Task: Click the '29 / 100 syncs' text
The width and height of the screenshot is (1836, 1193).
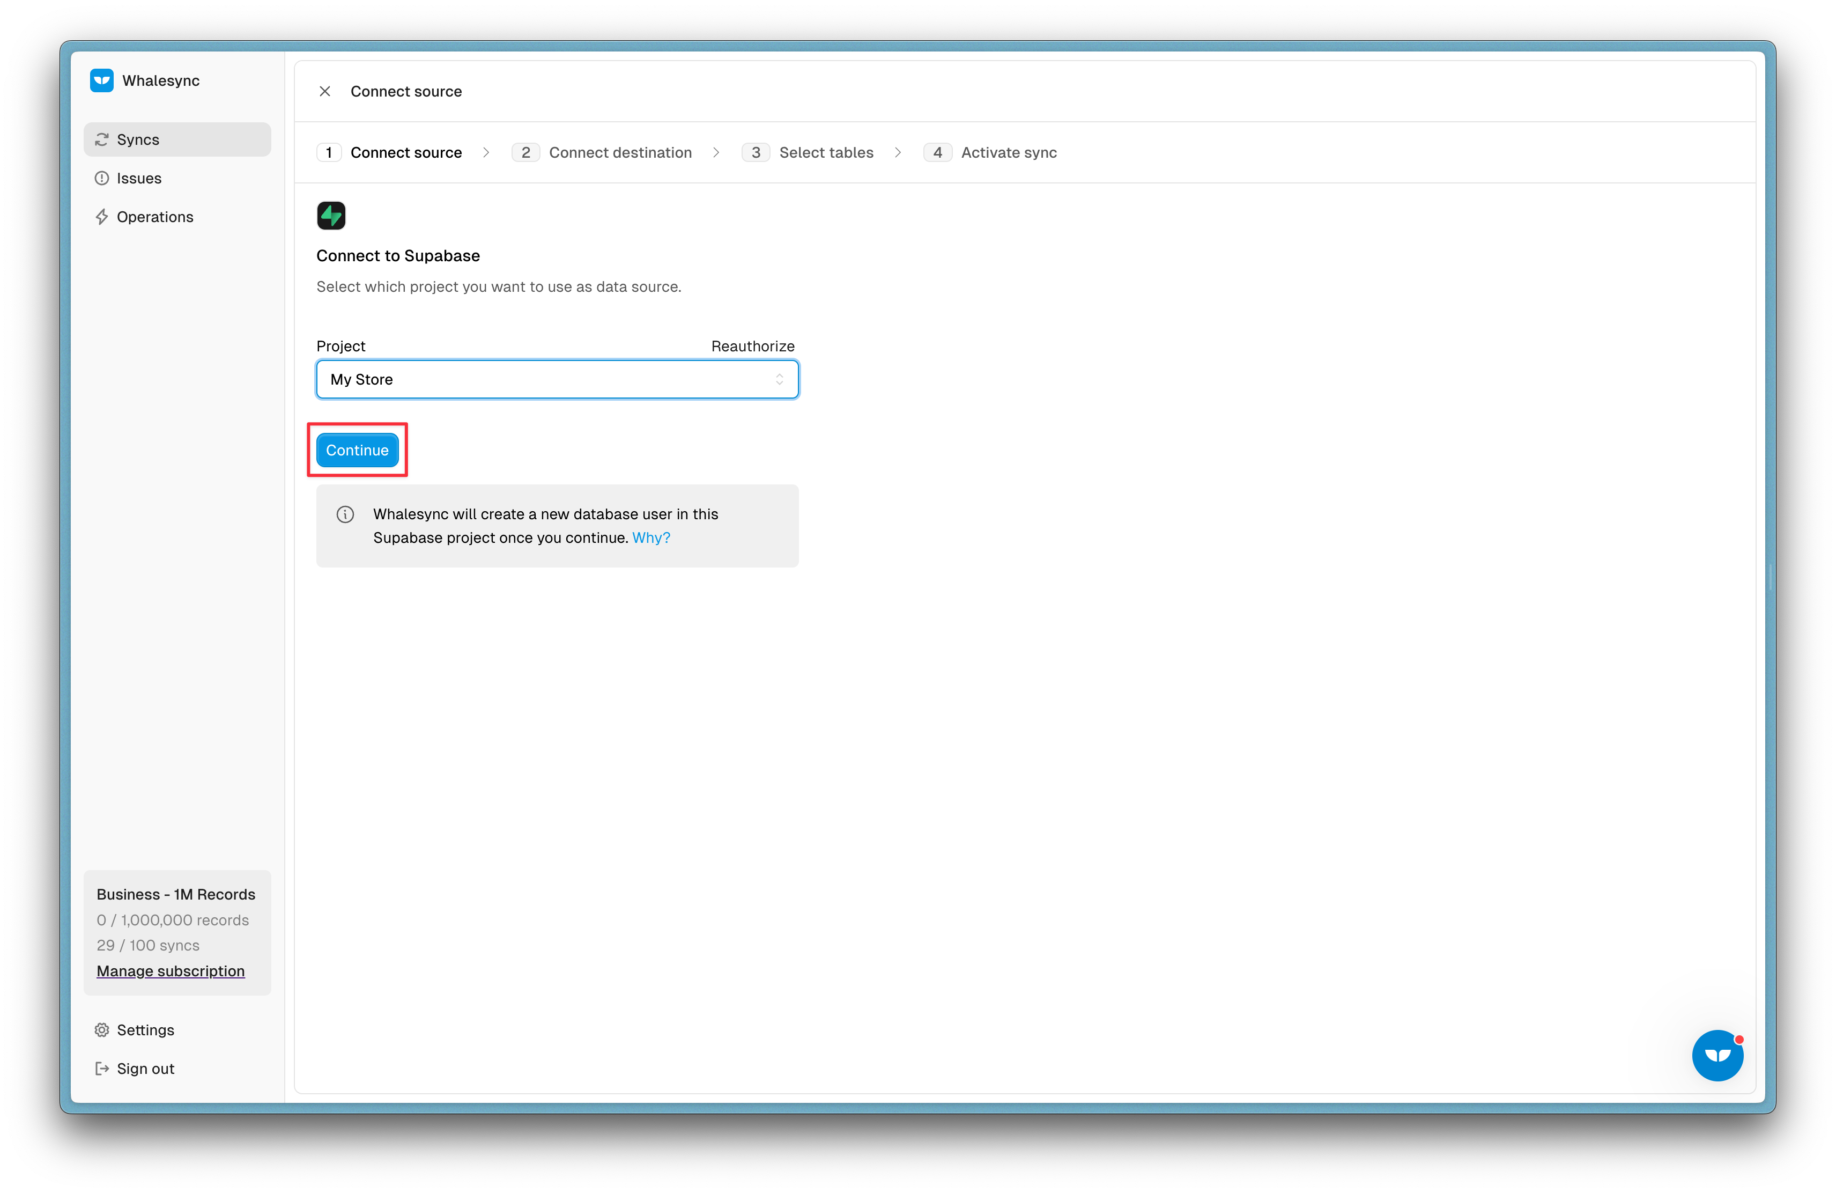Action: 148,945
